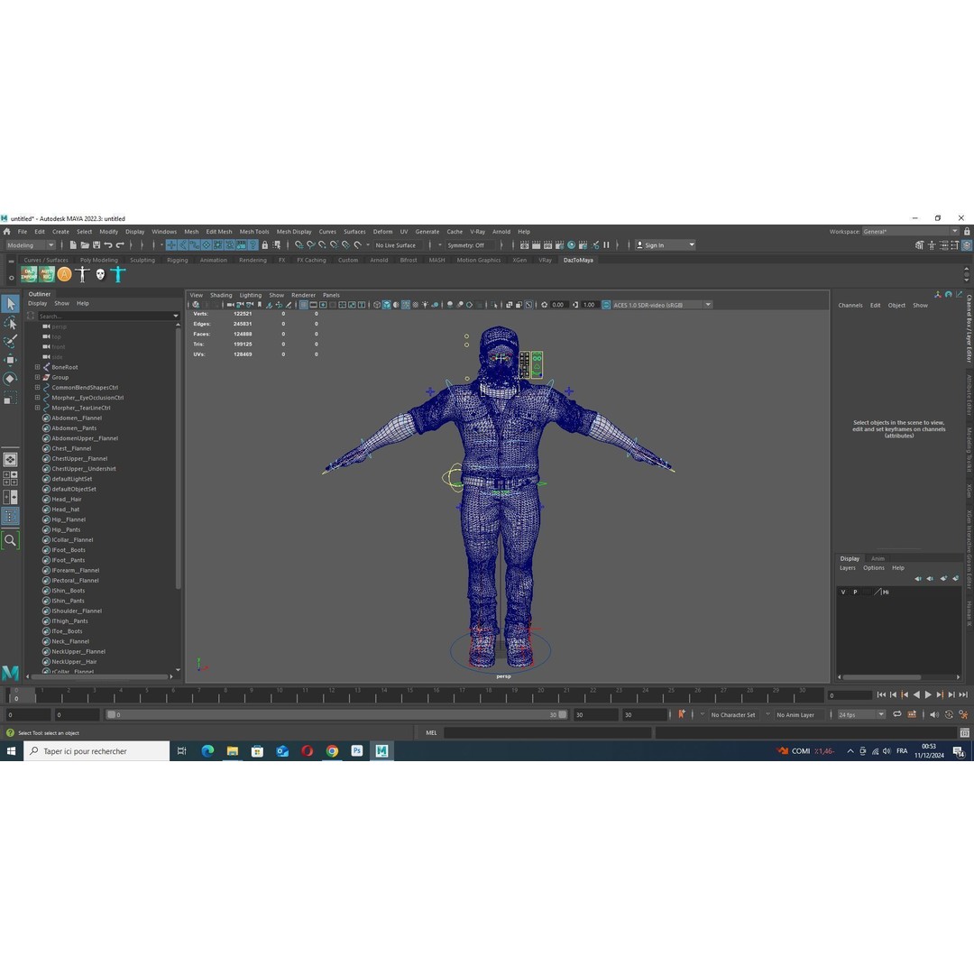The height and width of the screenshot is (974, 974).
Task: Click No Character Set button
Action: click(x=733, y=715)
